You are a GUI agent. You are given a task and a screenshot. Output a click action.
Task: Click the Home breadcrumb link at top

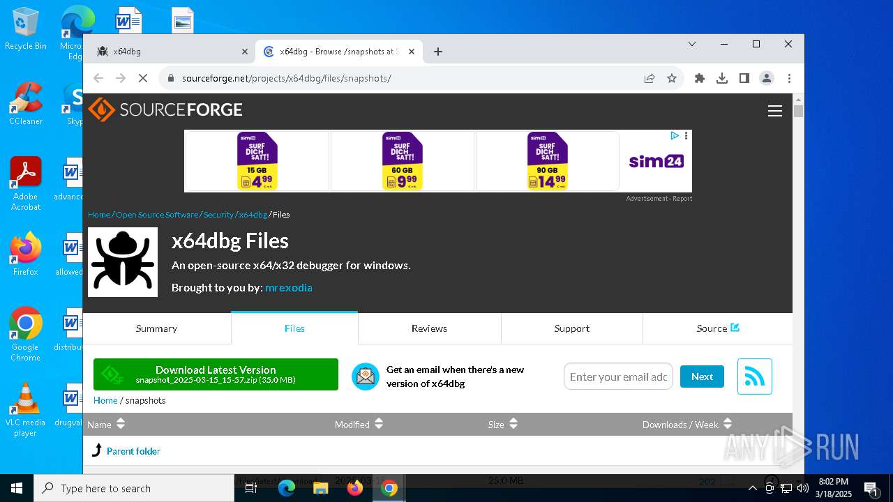(99, 215)
